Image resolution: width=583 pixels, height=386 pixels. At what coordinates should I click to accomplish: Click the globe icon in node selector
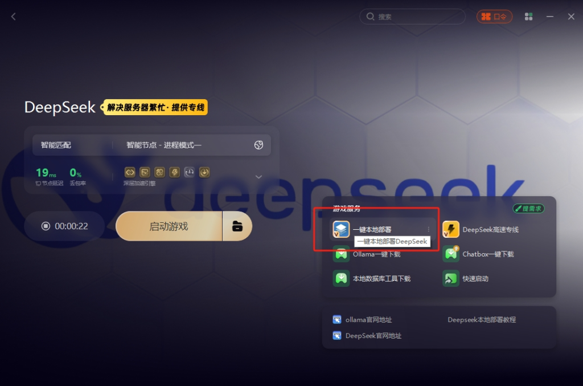(x=259, y=145)
